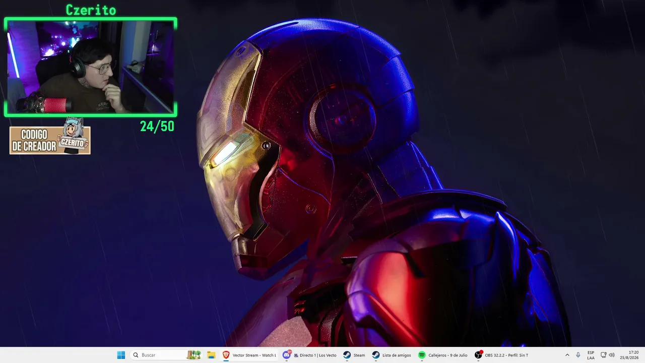Viewport: 645px width, 363px height.
Task: Change the ESP LAA input language
Action: 591,355
